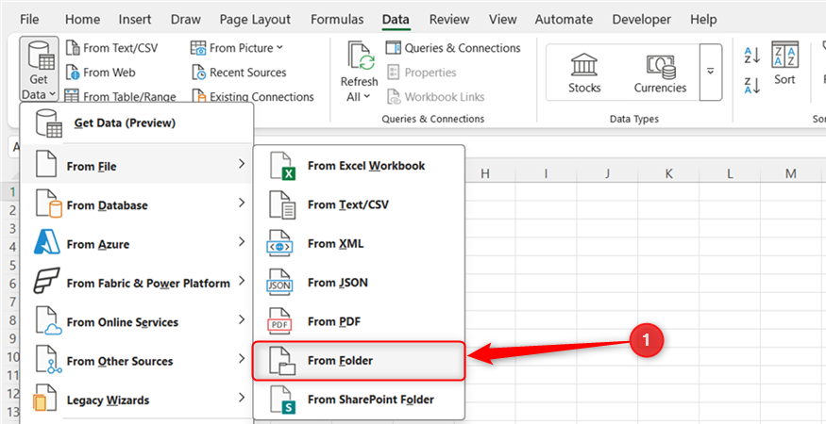Screen dimensions: 826x424
Task: Choose From Excel Workbook
Action: [360, 166]
